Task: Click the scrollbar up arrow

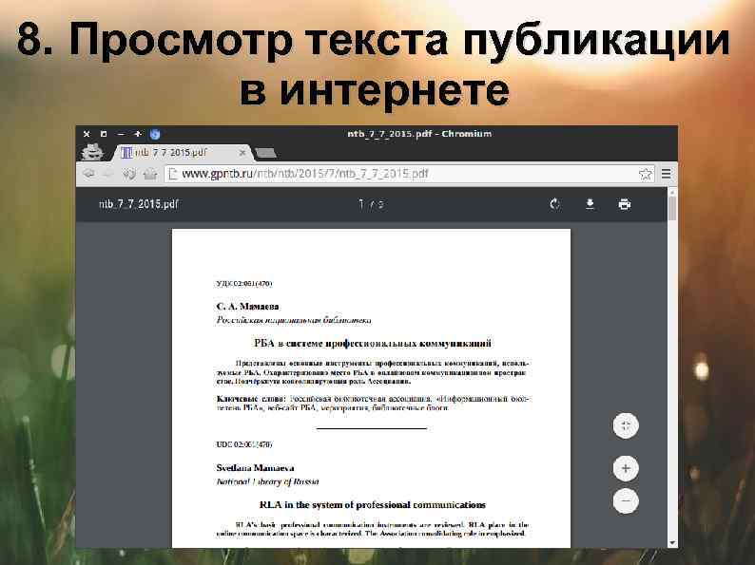Action: [672, 192]
